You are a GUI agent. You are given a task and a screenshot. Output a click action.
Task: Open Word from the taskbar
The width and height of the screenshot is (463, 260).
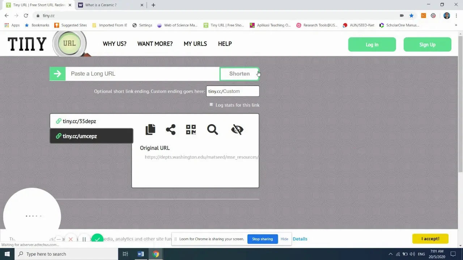(x=141, y=254)
